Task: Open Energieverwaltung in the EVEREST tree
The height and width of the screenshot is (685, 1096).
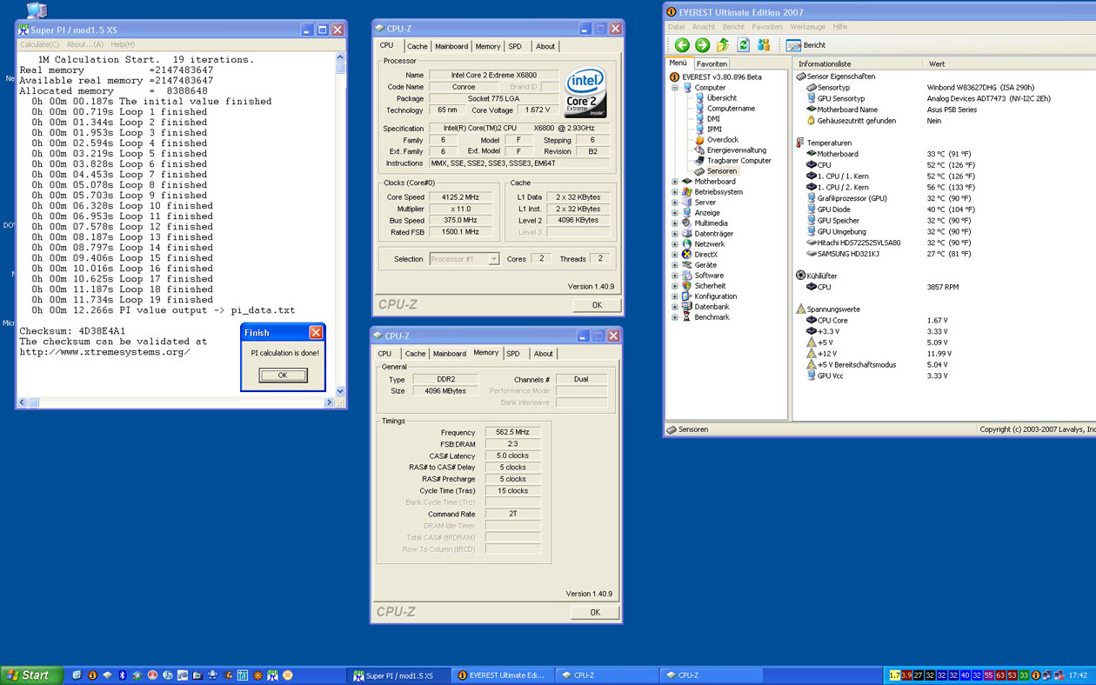Action: (x=737, y=150)
